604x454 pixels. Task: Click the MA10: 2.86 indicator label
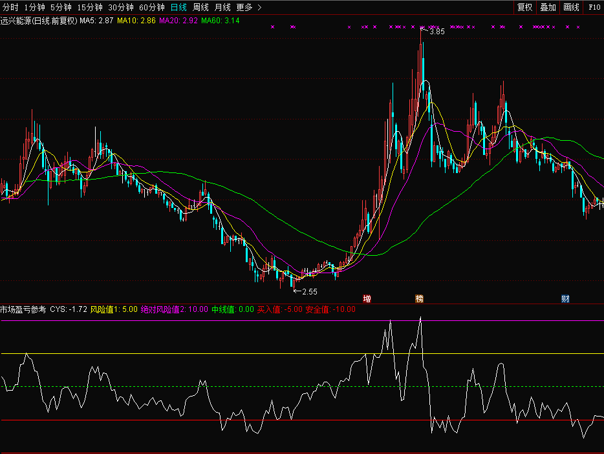click(136, 21)
